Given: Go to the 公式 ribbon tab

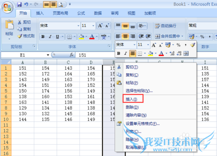Looking at the screenshot, I should pos(81,13).
